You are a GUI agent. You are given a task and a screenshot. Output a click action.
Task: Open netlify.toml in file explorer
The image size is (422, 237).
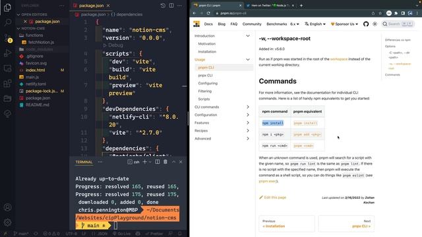36,84
